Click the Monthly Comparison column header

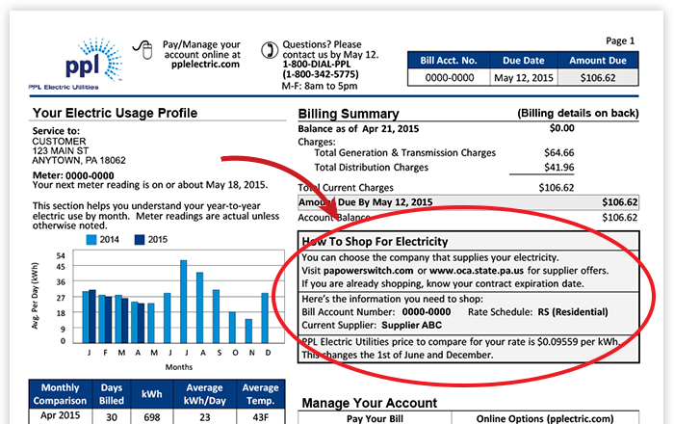point(60,394)
